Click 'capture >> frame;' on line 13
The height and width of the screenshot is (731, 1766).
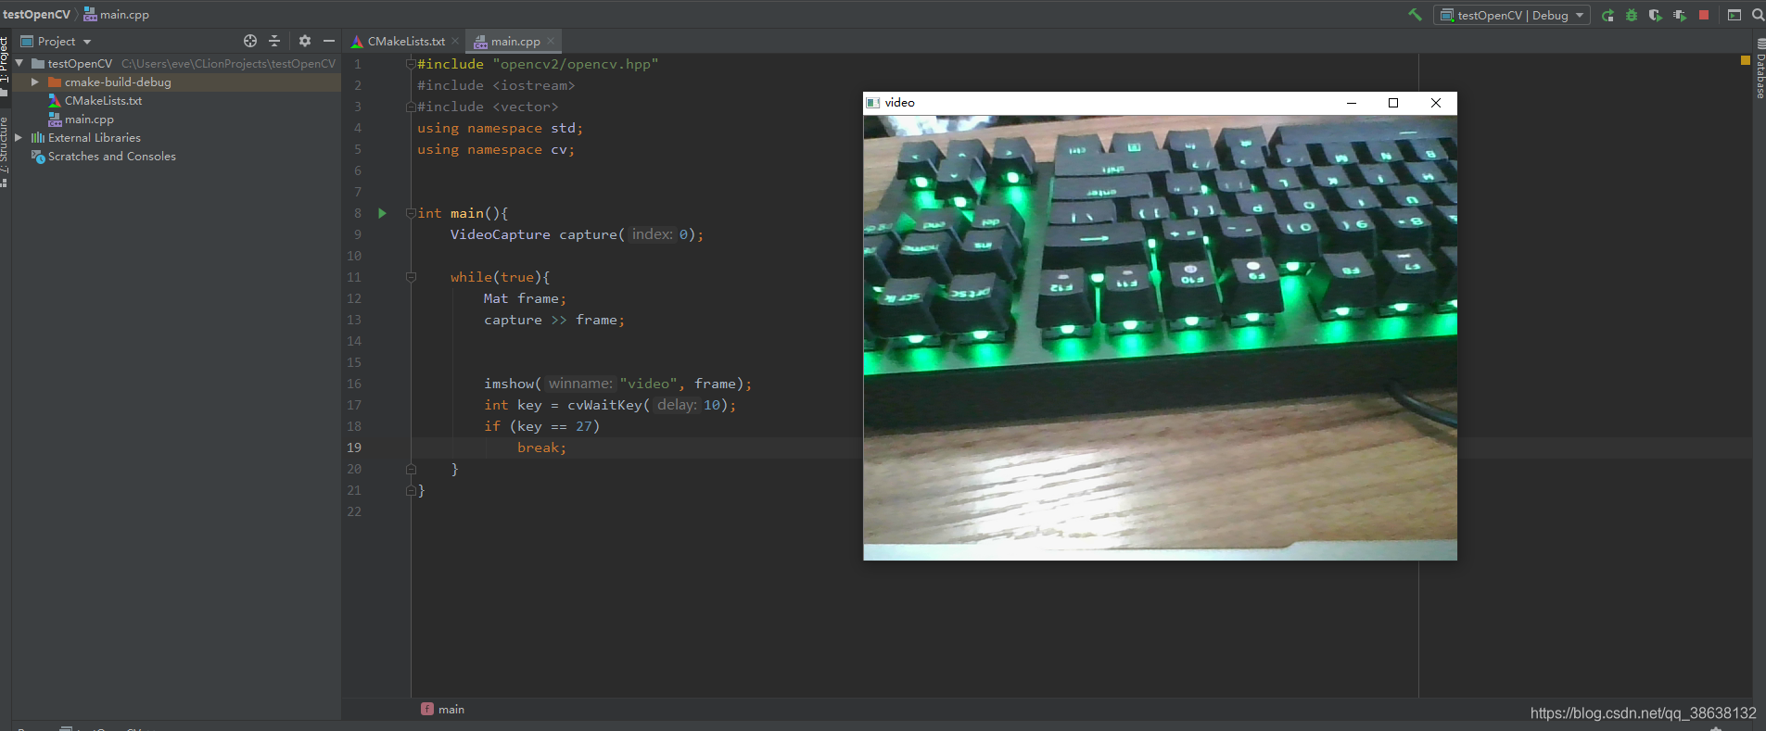click(554, 320)
